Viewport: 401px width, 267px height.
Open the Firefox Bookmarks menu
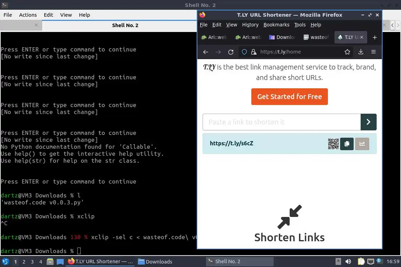pyautogui.click(x=276, y=25)
